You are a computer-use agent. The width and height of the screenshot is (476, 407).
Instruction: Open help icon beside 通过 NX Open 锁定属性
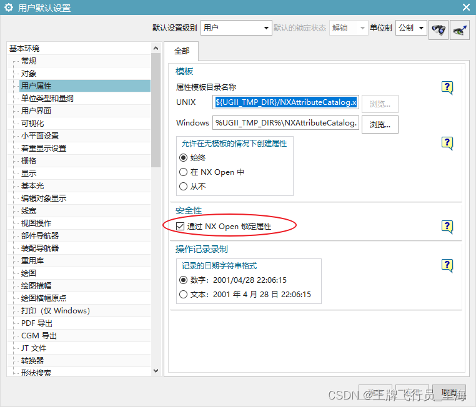(x=447, y=227)
